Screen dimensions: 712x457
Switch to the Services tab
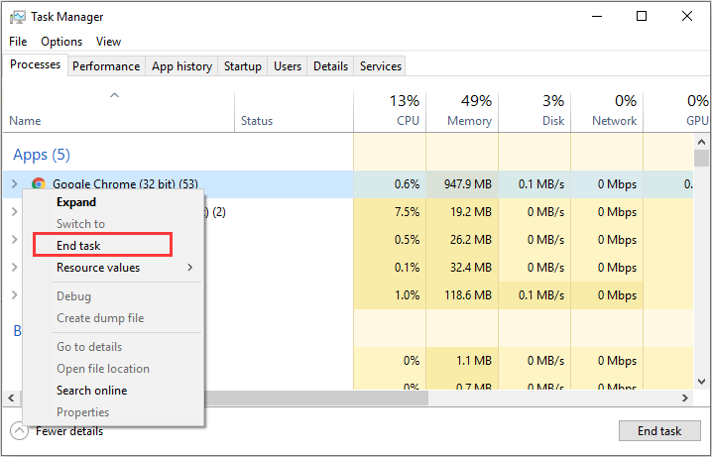381,66
